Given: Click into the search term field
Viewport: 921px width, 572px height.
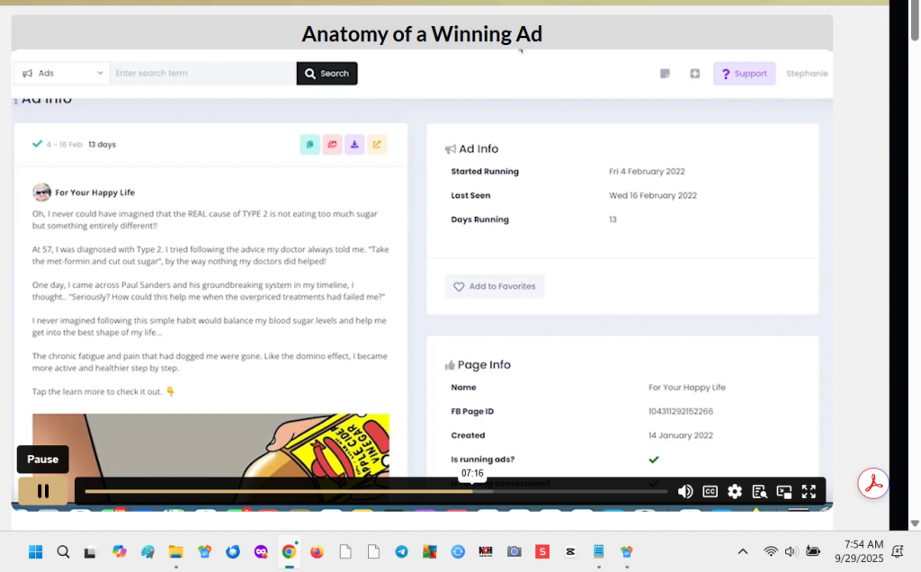Looking at the screenshot, I should click(x=202, y=74).
